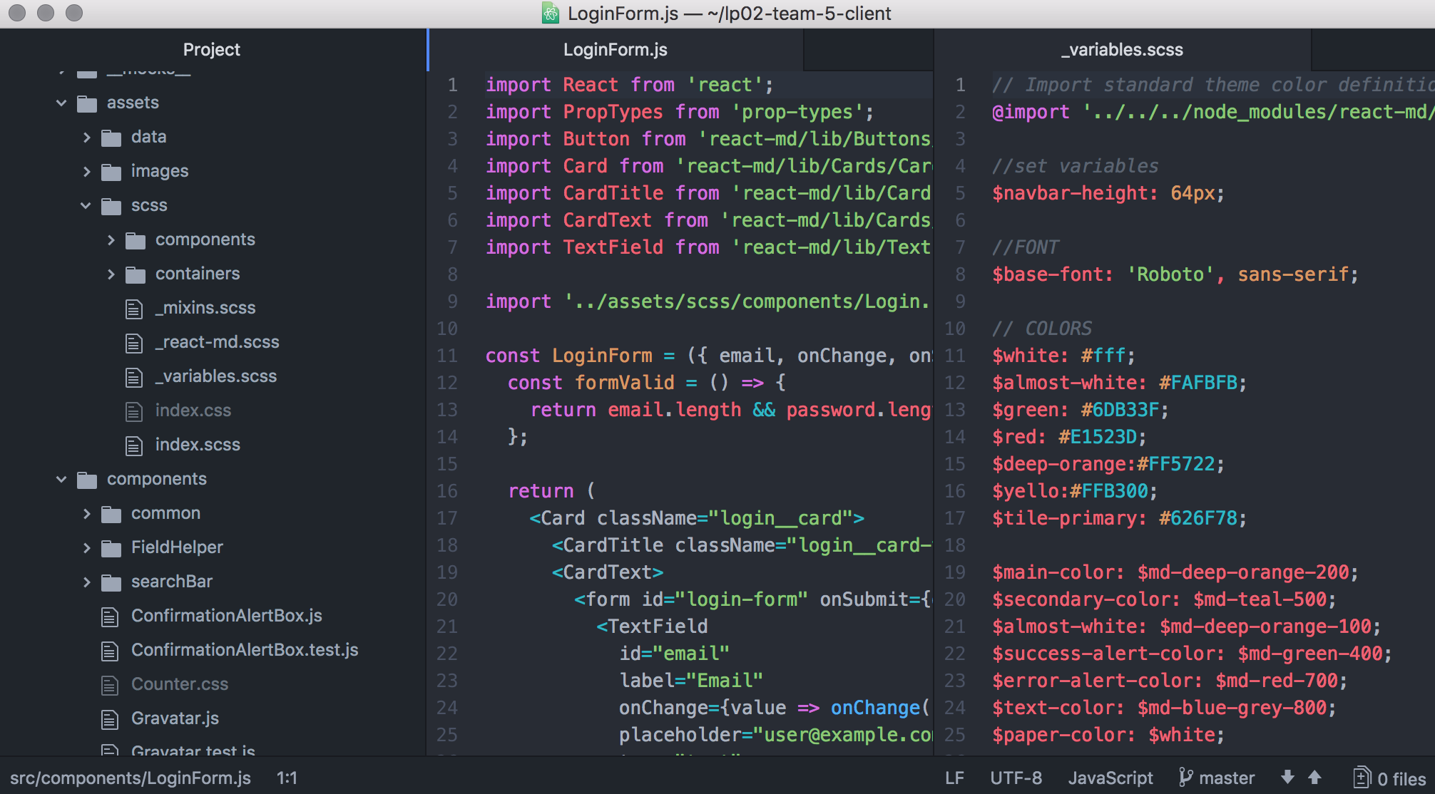Open Counter.css from the tree
The height and width of the screenshot is (794, 1435).
pos(180,684)
